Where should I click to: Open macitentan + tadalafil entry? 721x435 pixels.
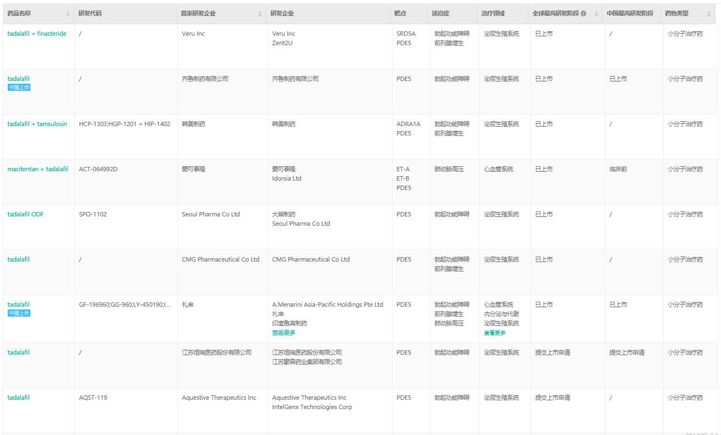38,169
